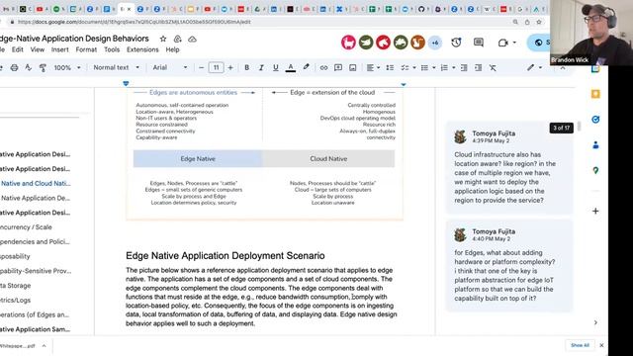Open the highlight color tool
Image resolution: width=633 pixels, height=356 pixels.
(306, 67)
